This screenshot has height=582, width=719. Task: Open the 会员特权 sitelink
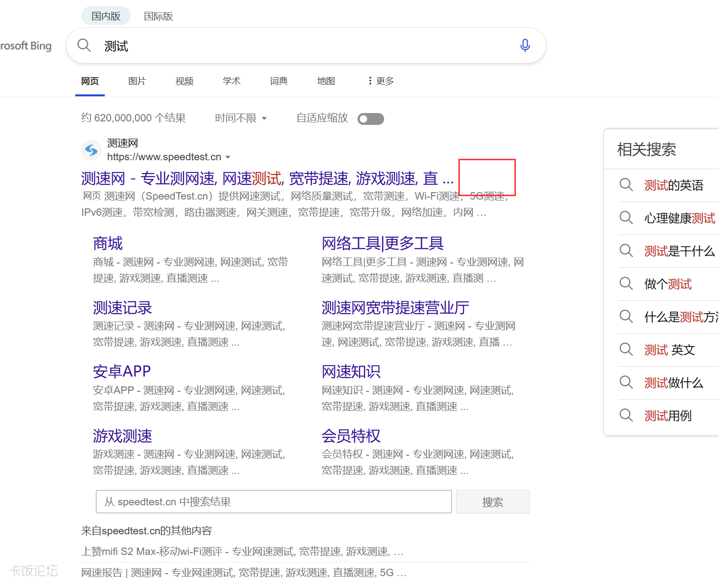(351, 436)
